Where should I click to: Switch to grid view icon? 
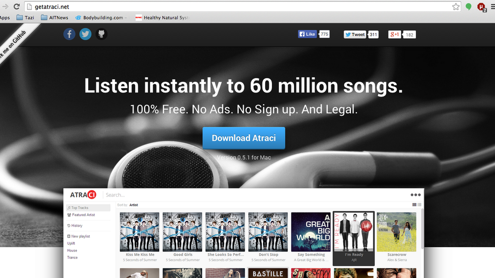(414, 205)
